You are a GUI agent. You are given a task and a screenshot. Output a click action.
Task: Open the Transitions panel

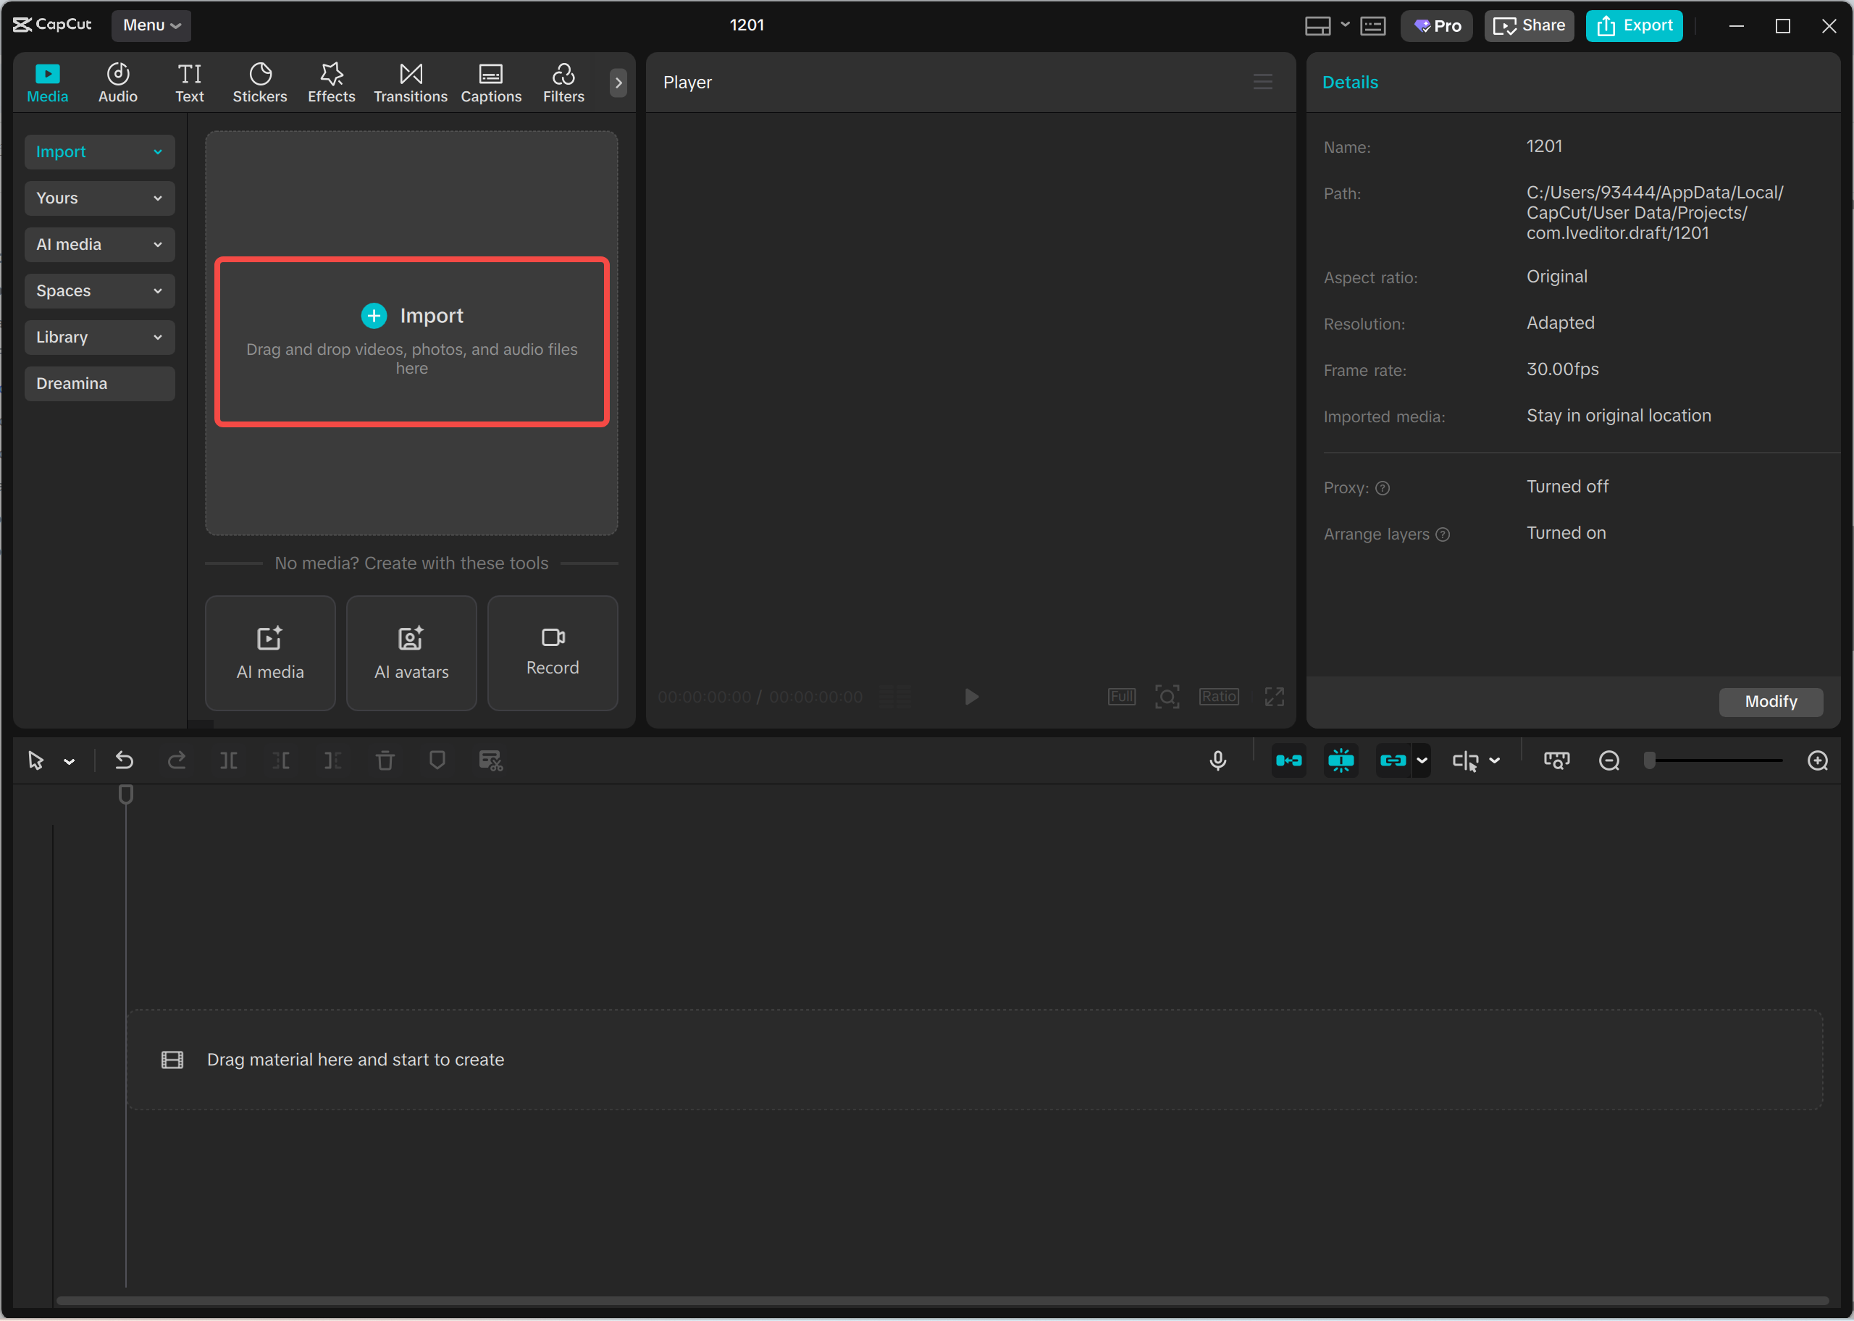(x=411, y=81)
